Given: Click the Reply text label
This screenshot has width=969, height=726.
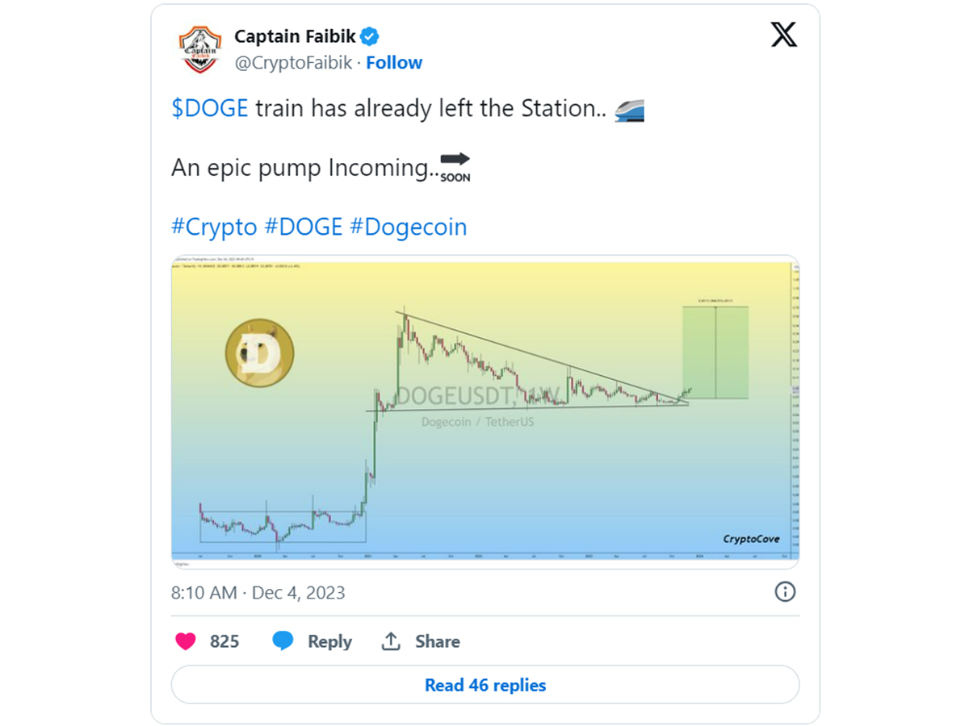Looking at the screenshot, I should 329,641.
